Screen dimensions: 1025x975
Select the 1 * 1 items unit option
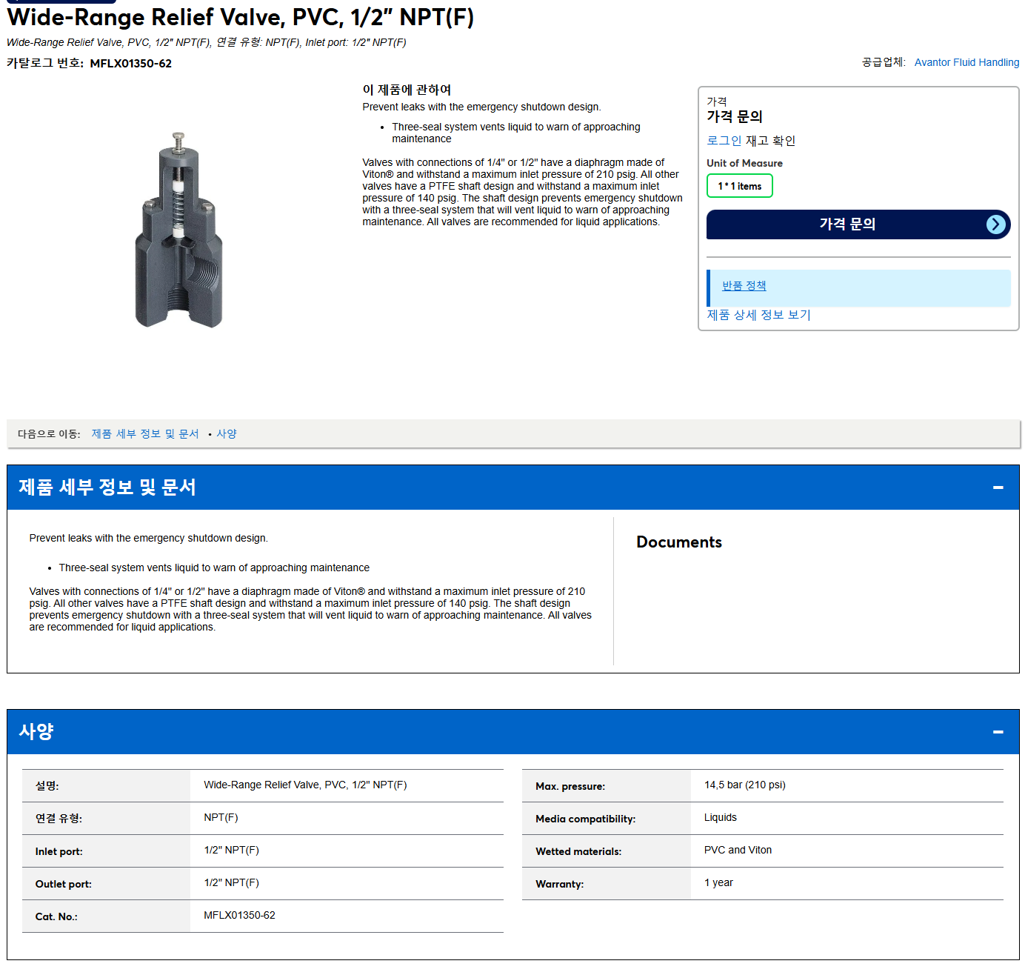click(x=739, y=186)
